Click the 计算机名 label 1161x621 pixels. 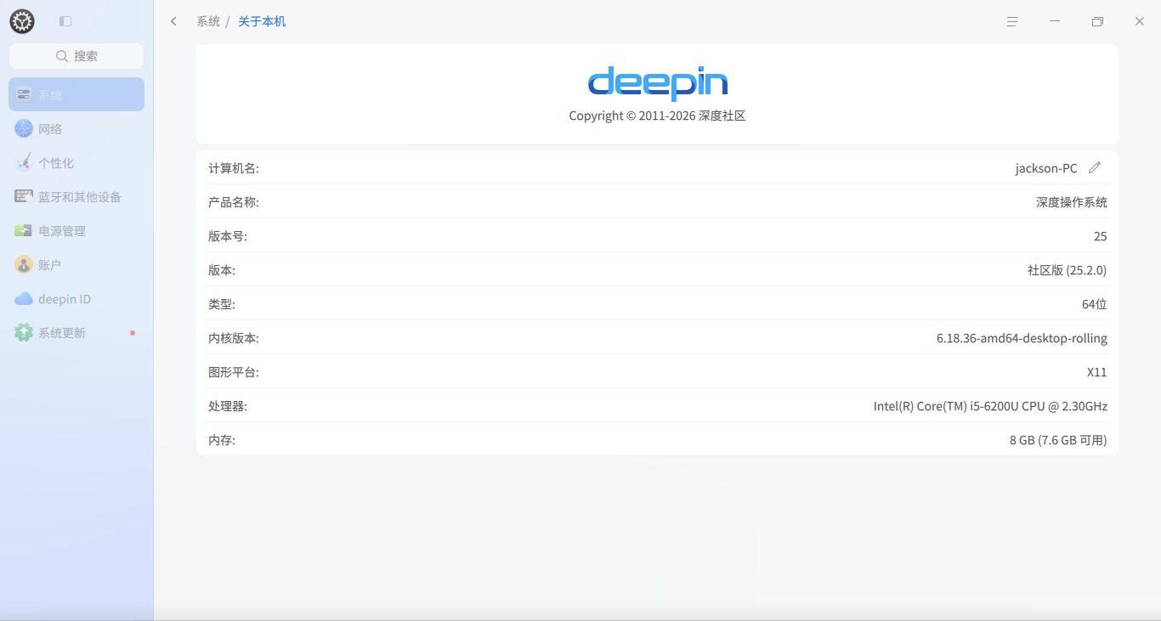[234, 168]
